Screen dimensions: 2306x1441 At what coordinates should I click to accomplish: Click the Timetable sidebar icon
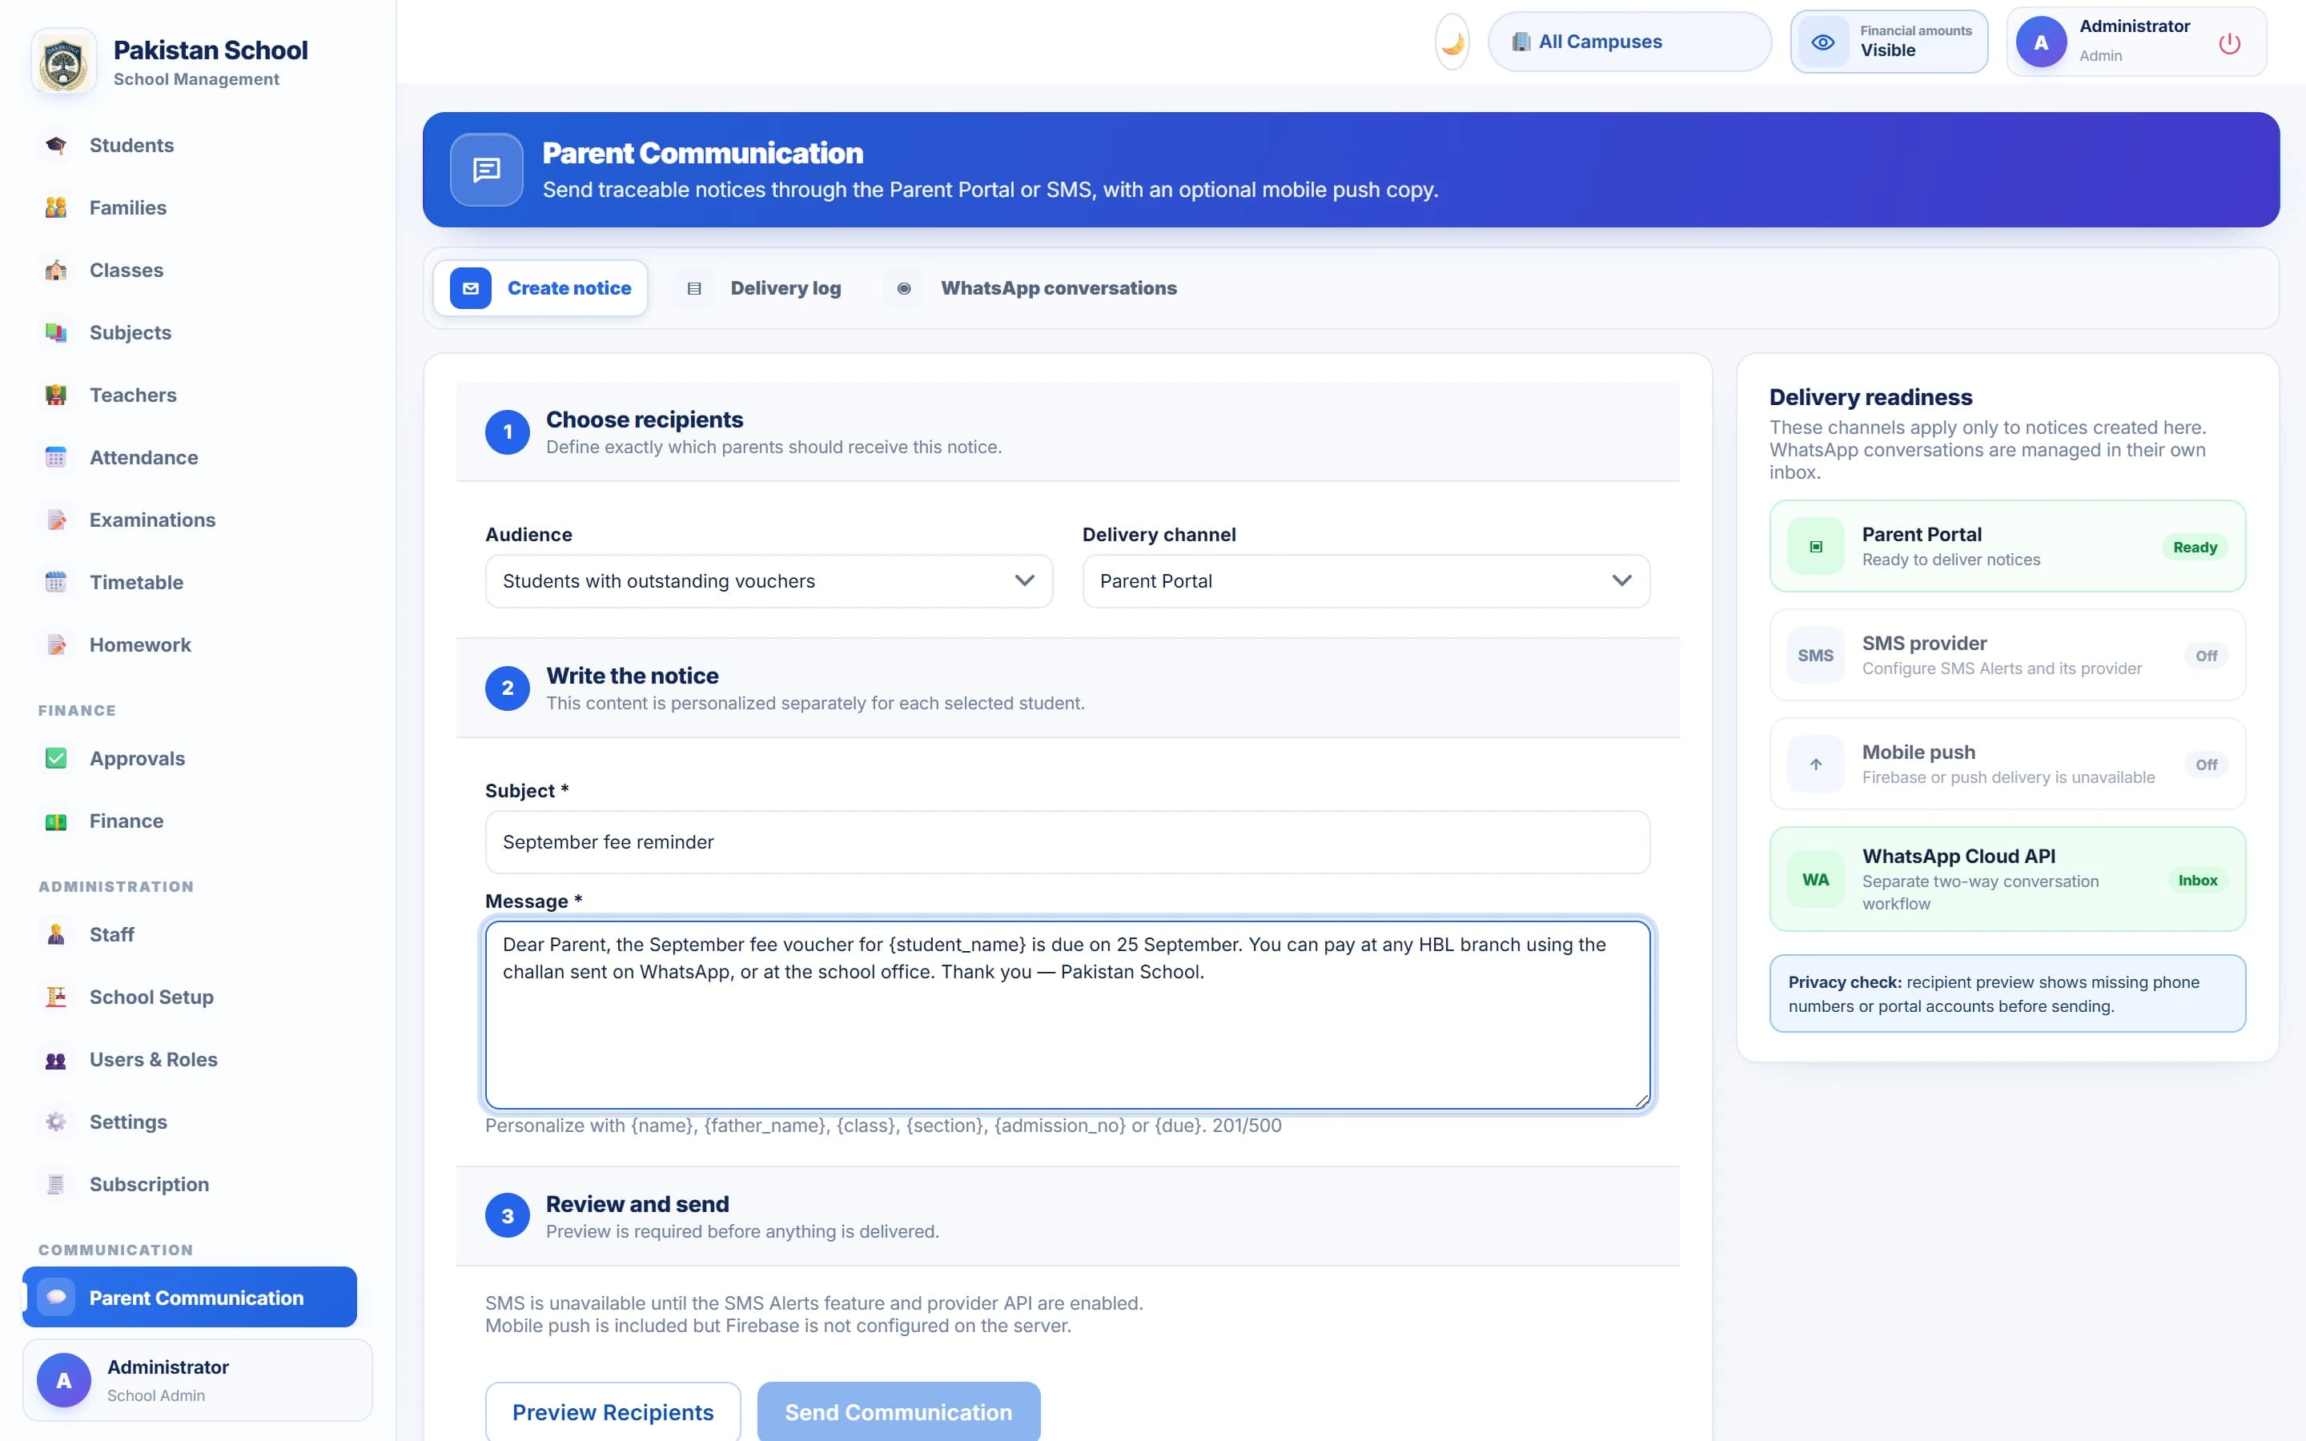point(56,582)
